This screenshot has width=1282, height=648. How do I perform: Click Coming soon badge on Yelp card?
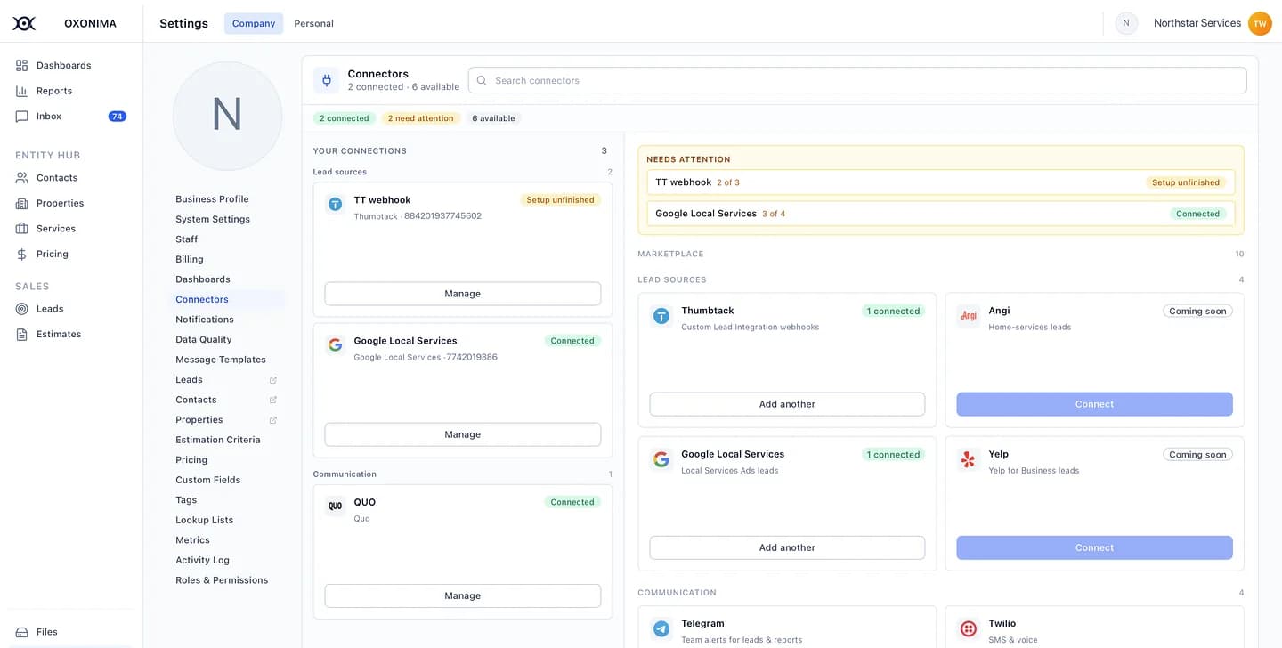1197,454
